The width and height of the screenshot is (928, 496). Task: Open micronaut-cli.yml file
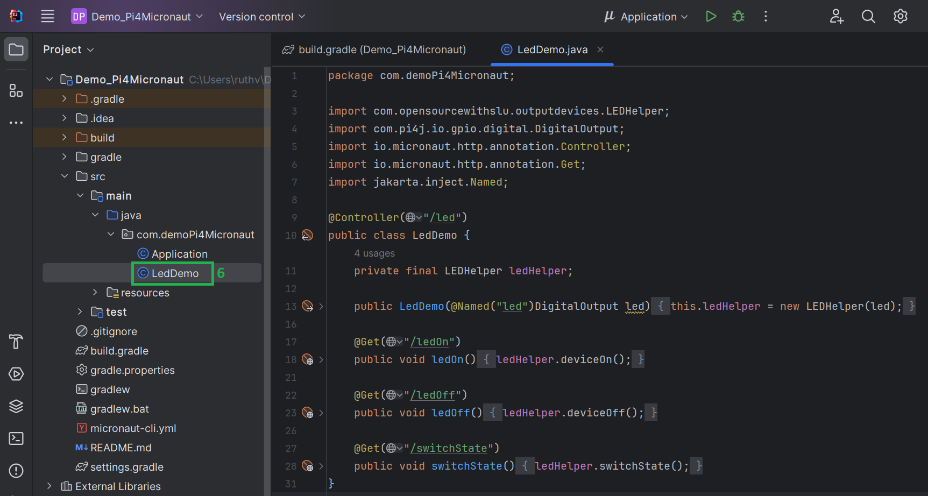[126, 428]
